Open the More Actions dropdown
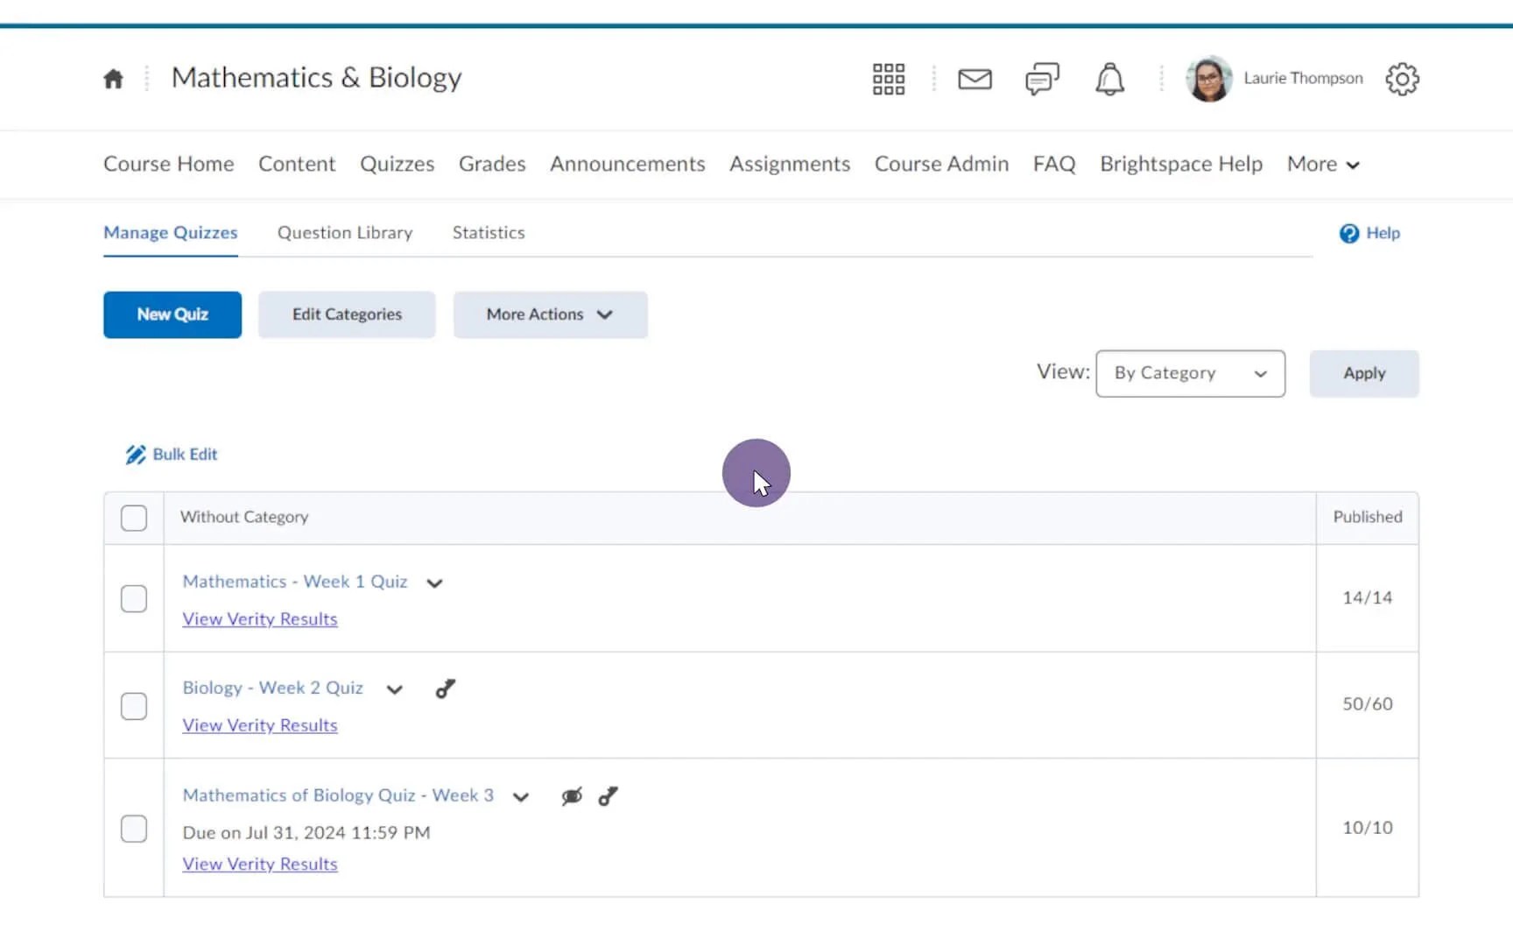 click(x=550, y=314)
